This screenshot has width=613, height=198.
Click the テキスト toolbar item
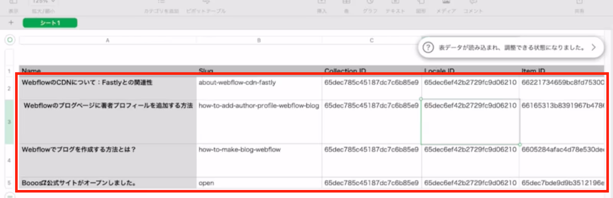395,7
